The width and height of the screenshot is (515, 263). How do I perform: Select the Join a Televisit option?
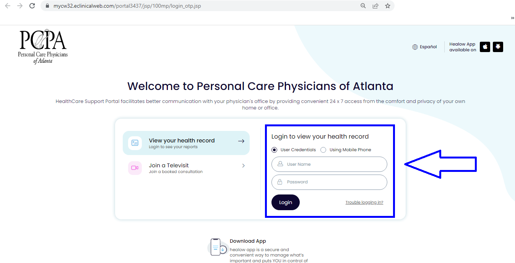(169, 165)
